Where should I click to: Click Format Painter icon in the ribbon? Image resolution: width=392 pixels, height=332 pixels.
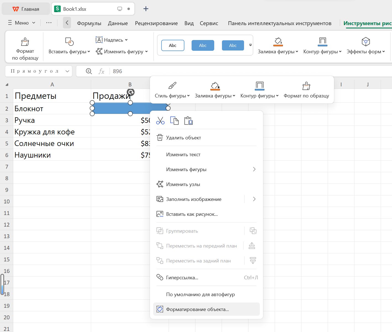pos(25,42)
